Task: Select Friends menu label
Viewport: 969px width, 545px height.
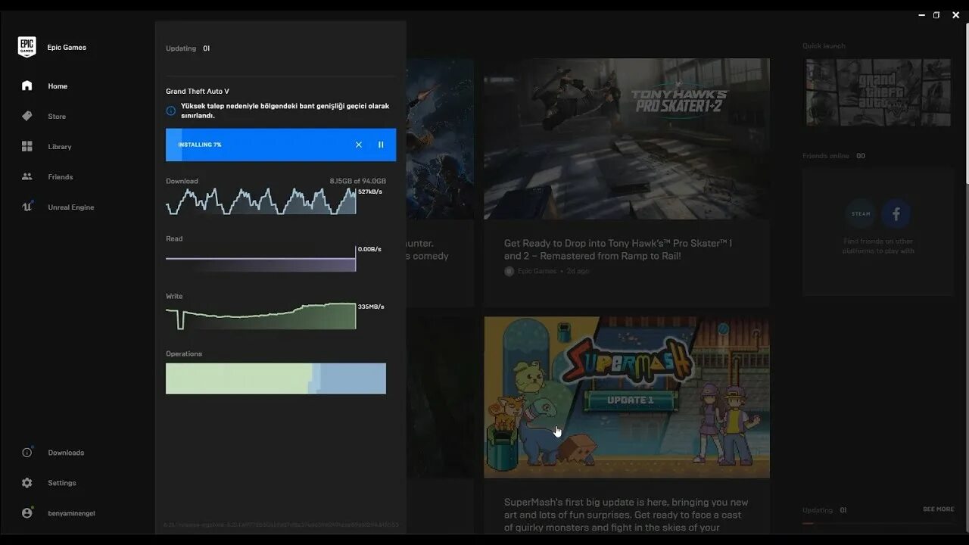Action: (x=61, y=177)
